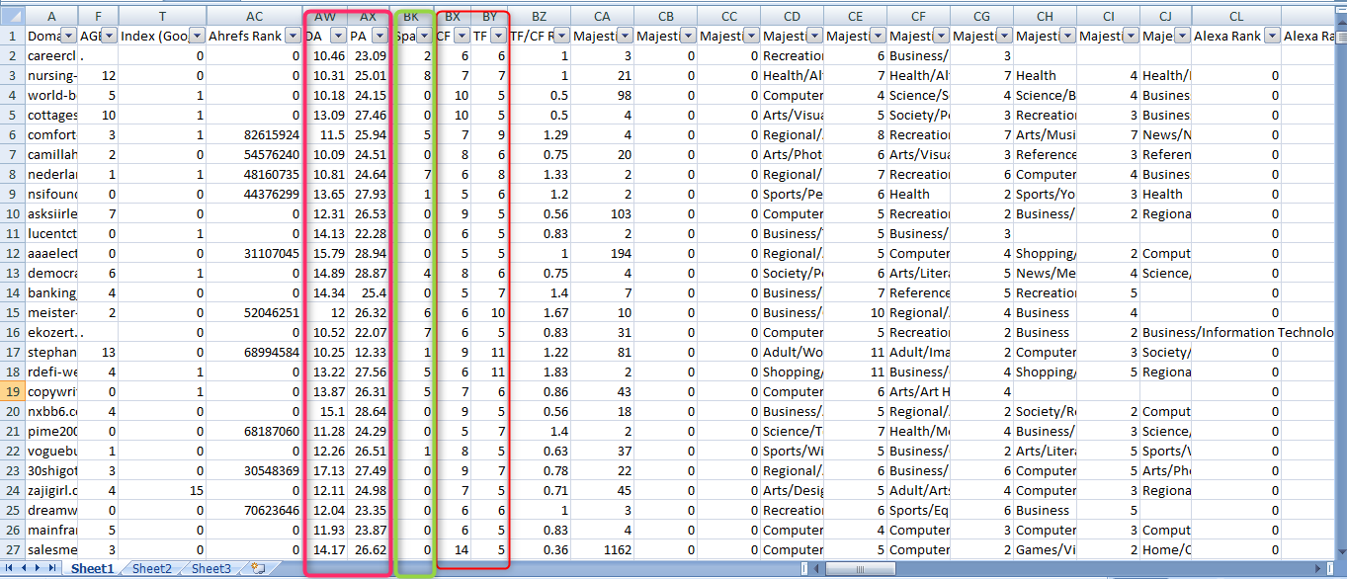This screenshot has height=579, width=1347.
Task: Open the Alexa Rank filter dropdown in column CL
Action: [x=1271, y=36]
